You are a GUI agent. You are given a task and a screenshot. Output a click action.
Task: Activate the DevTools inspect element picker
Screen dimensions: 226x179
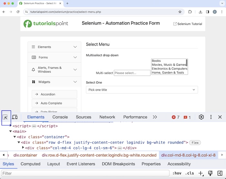click(5, 117)
